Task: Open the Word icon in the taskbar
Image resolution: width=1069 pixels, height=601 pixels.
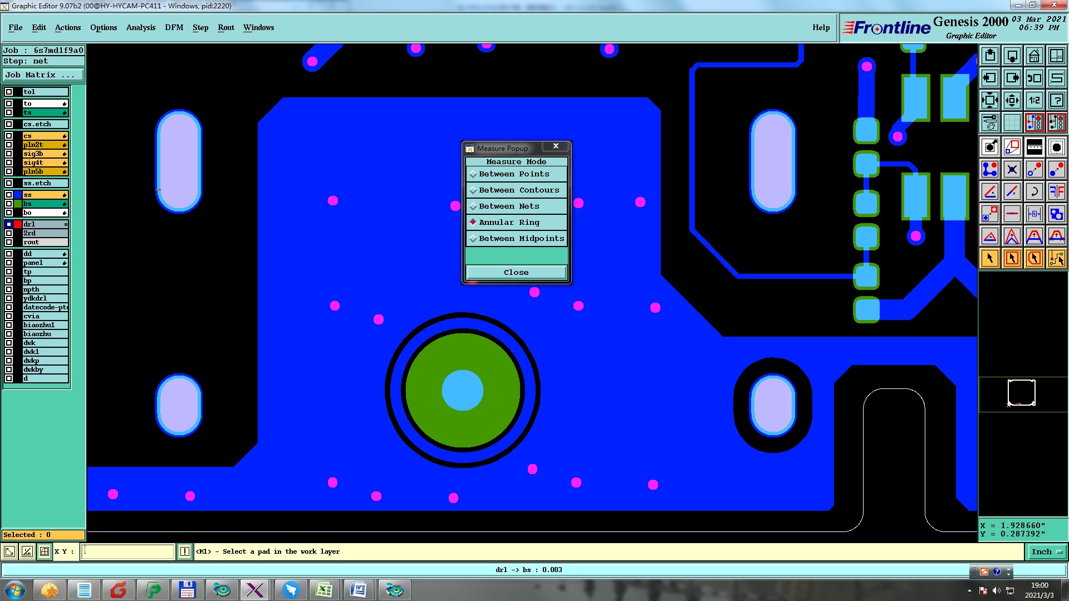Action: pyautogui.click(x=359, y=590)
